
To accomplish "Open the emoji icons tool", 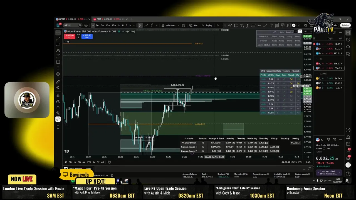I will coord(58,74).
